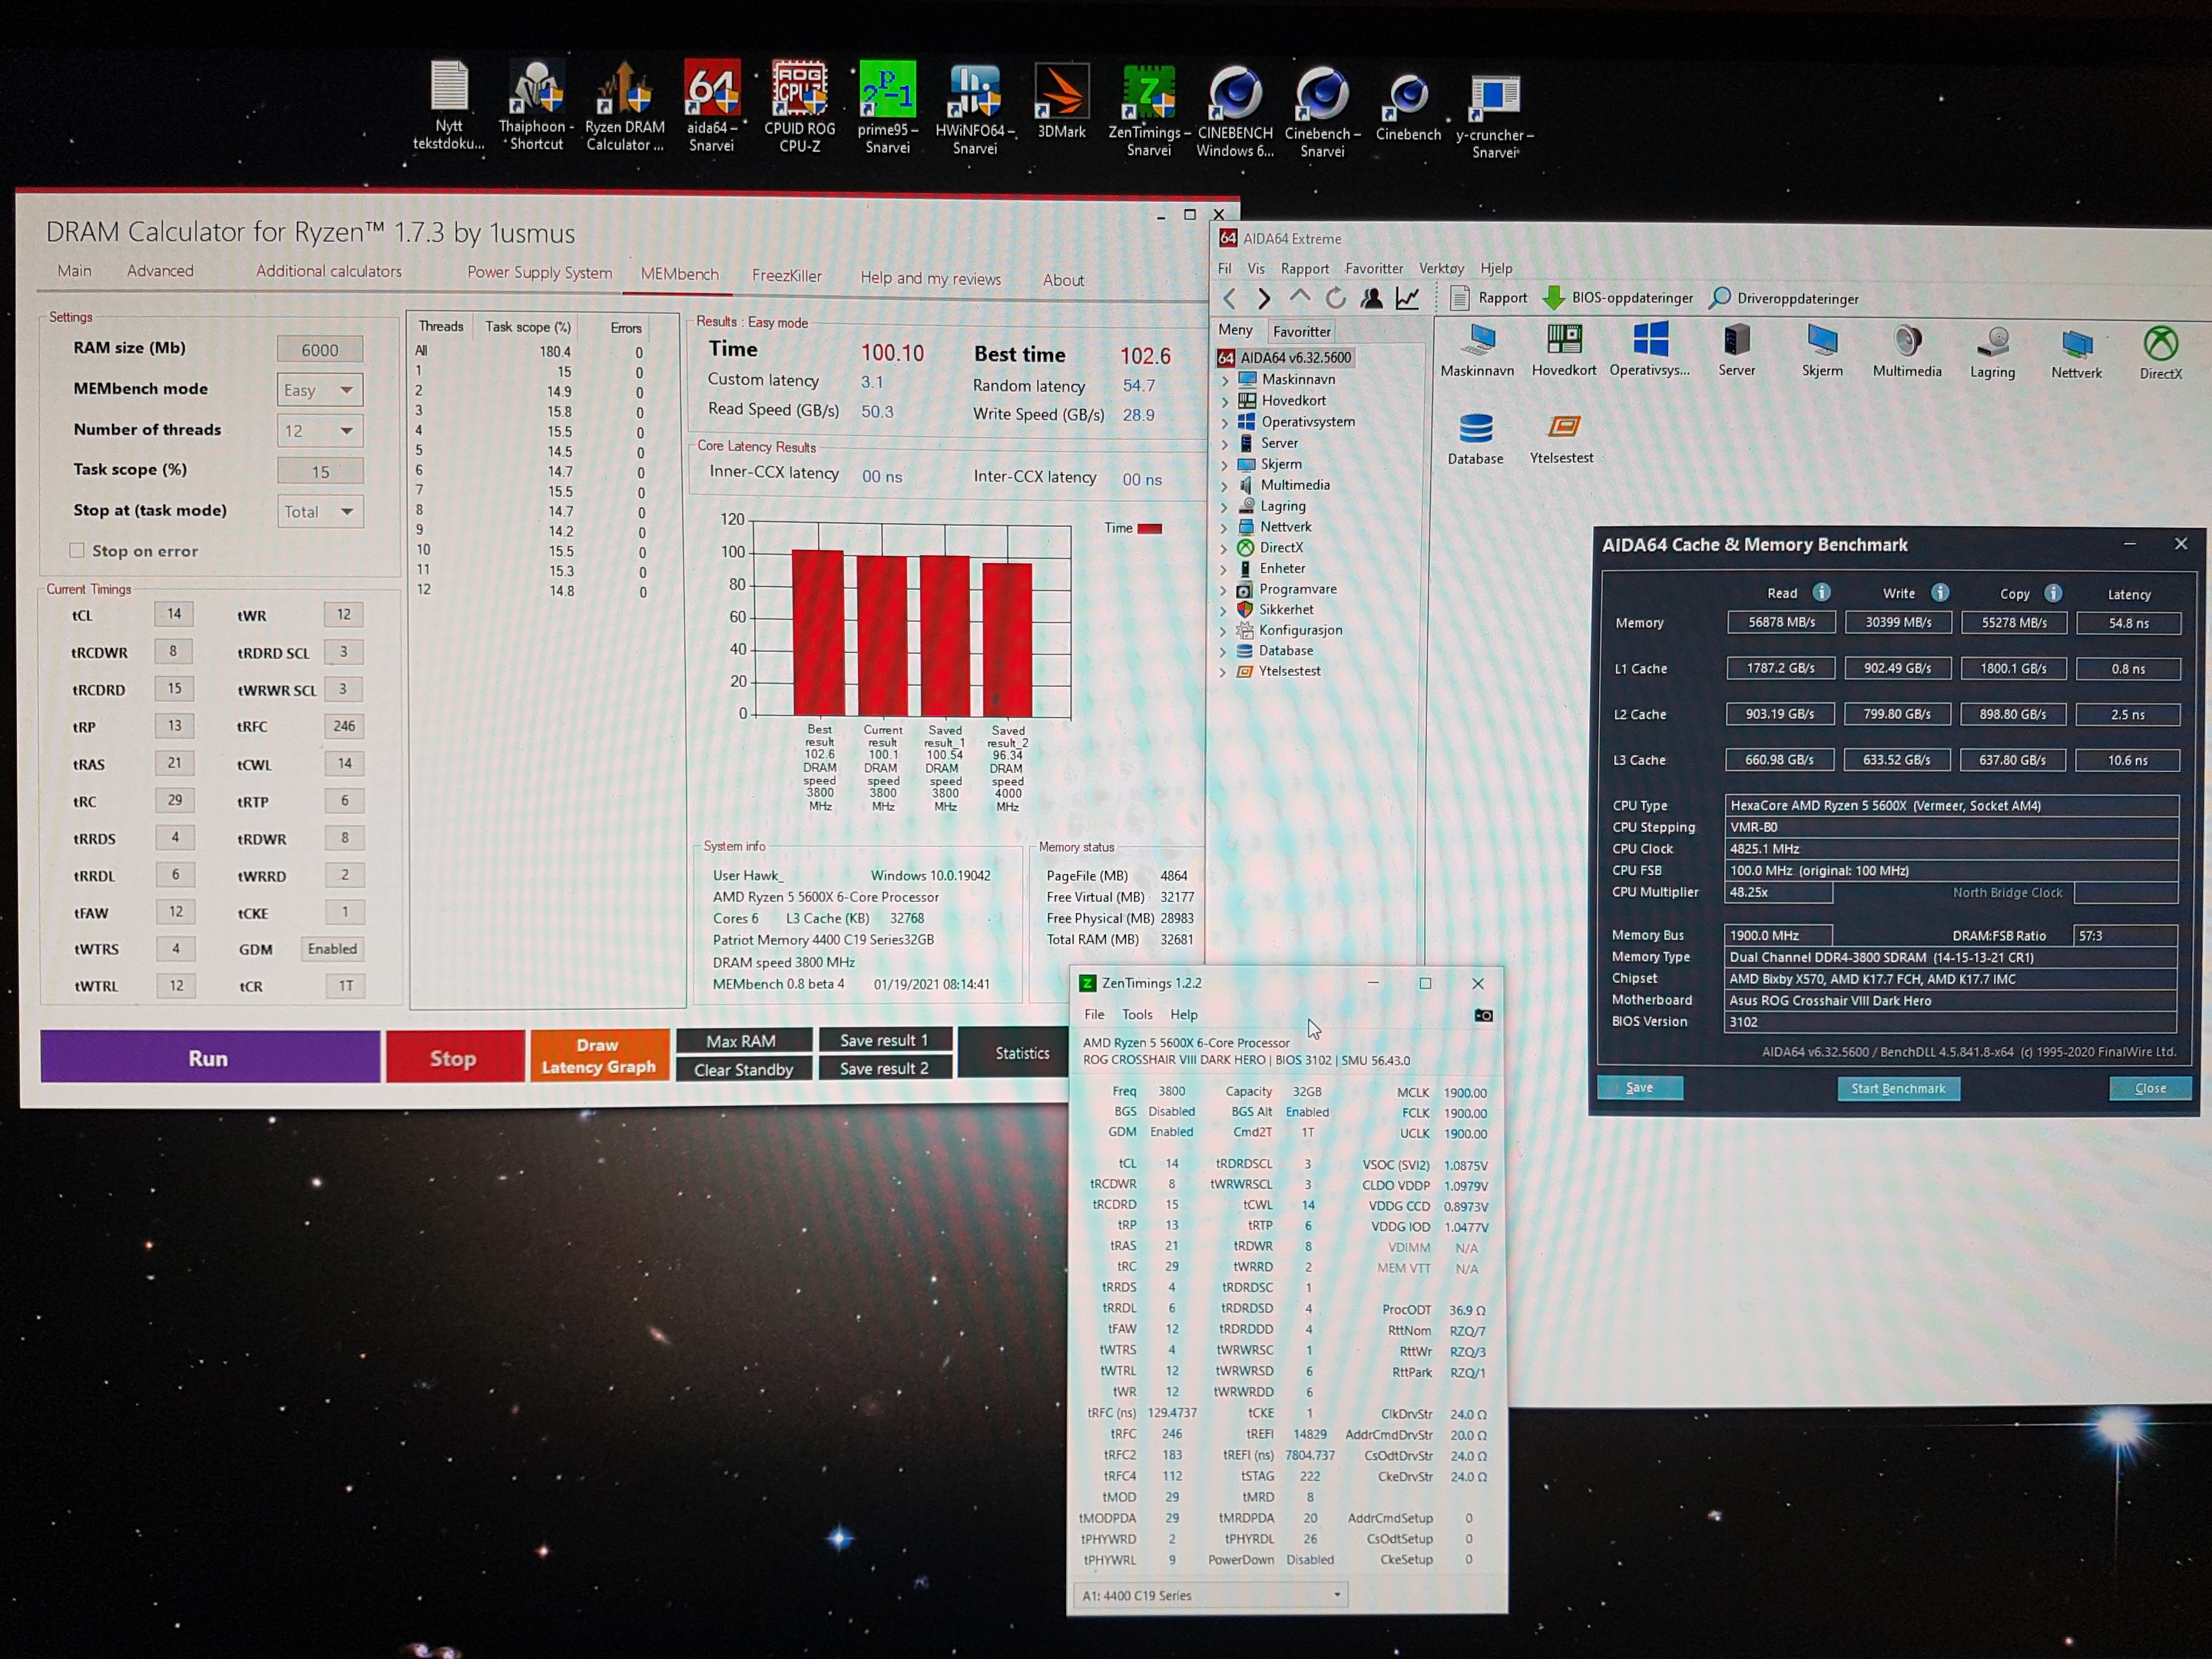Click the AIDA64 user profile toolbar icon

point(1371,298)
